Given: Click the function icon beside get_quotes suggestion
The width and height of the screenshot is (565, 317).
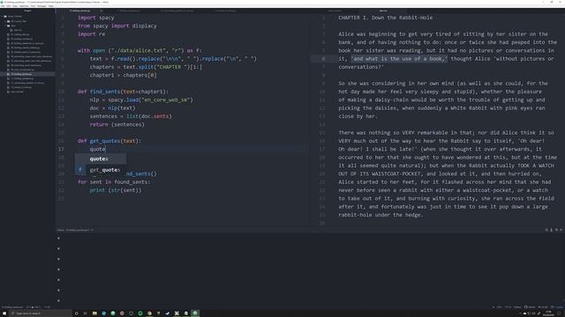Looking at the screenshot, I should 80,170.
